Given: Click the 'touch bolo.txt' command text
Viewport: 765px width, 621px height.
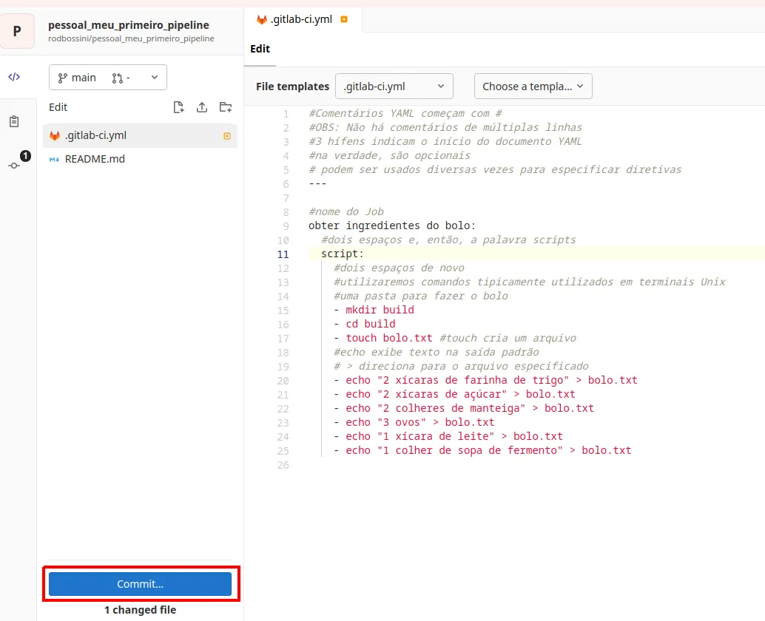Looking at the screenshot, I should click(389, 339).
